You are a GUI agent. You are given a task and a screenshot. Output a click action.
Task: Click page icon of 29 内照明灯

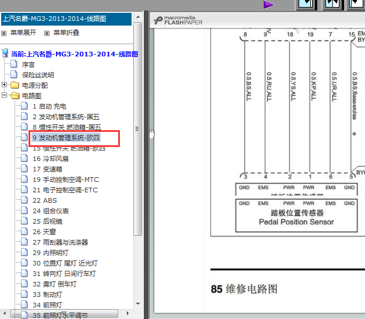point(24,252)
